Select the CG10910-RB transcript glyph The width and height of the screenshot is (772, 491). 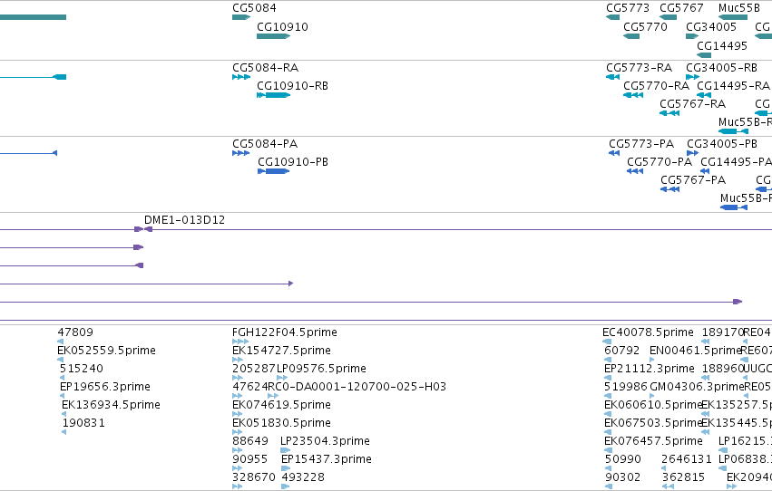273,95
